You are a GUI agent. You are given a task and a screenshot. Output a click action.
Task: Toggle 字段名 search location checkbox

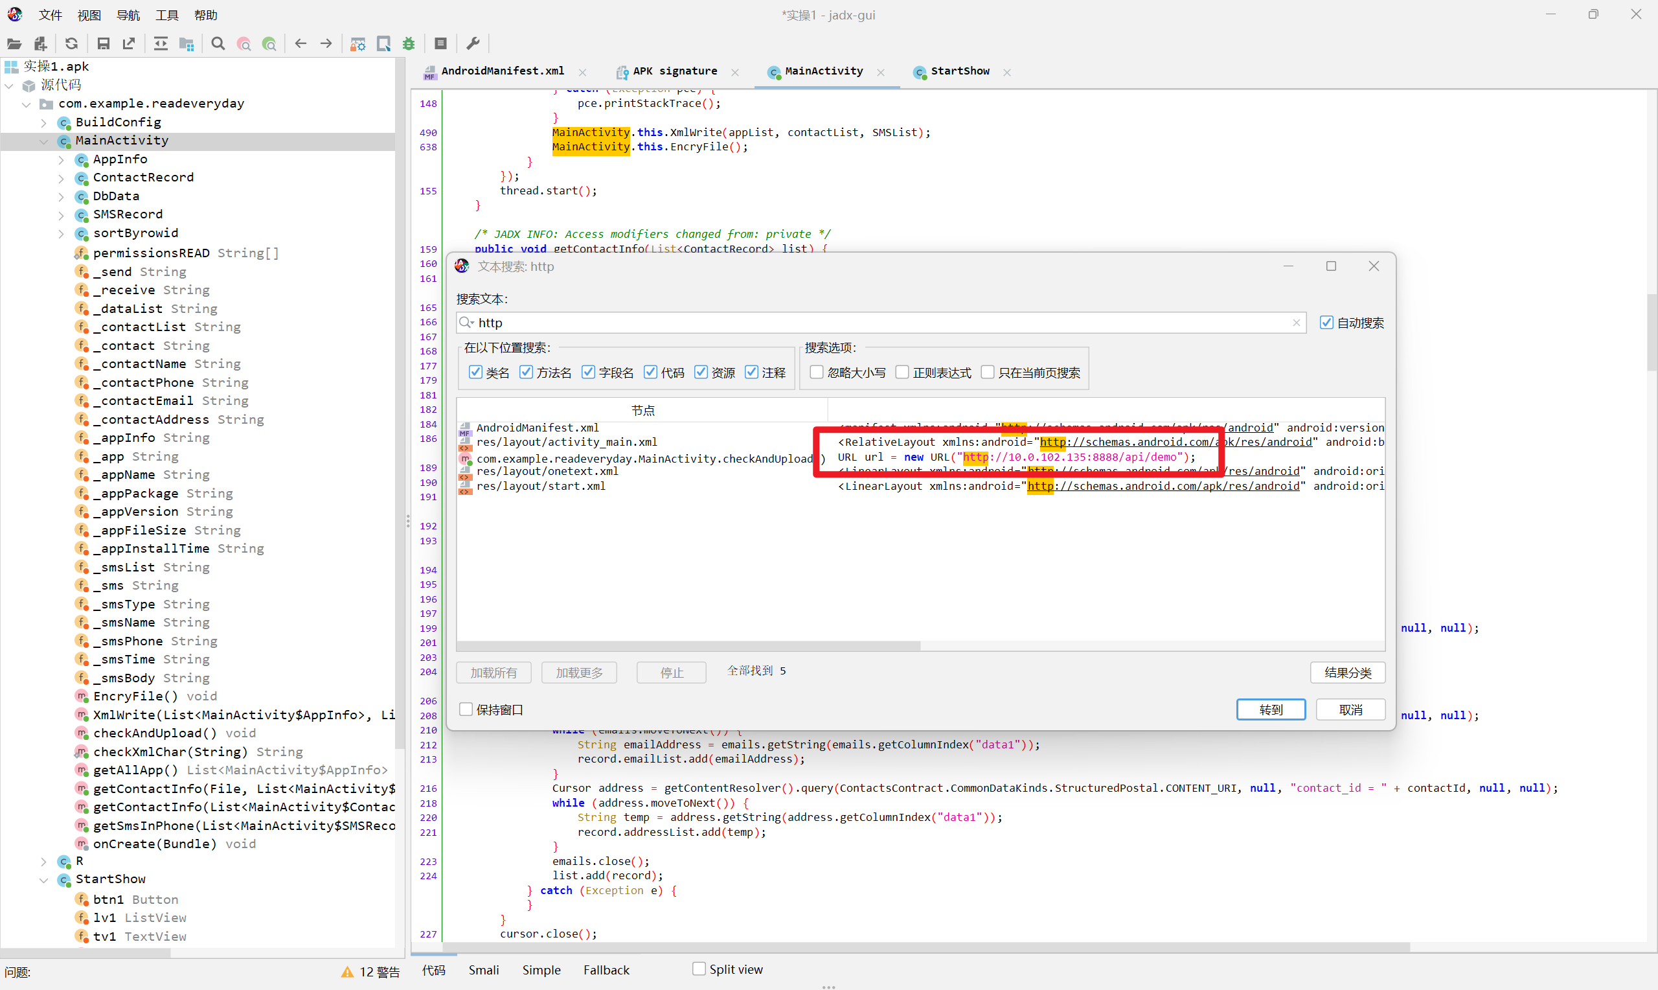(x=588, y=373)
